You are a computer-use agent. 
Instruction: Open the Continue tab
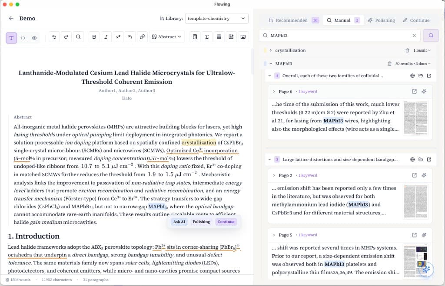coord(416,20)
